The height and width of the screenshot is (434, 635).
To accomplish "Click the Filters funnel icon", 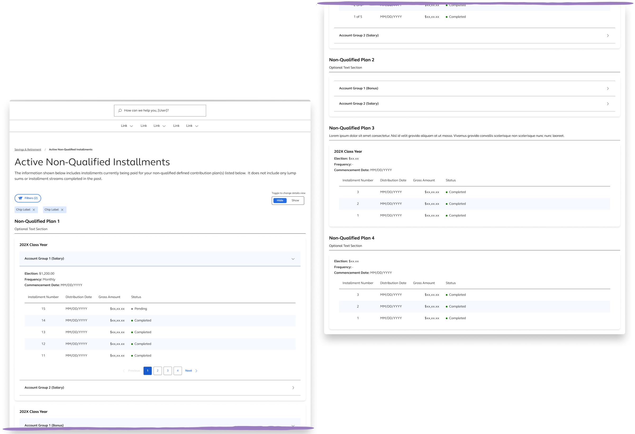I will click(20, 198).
